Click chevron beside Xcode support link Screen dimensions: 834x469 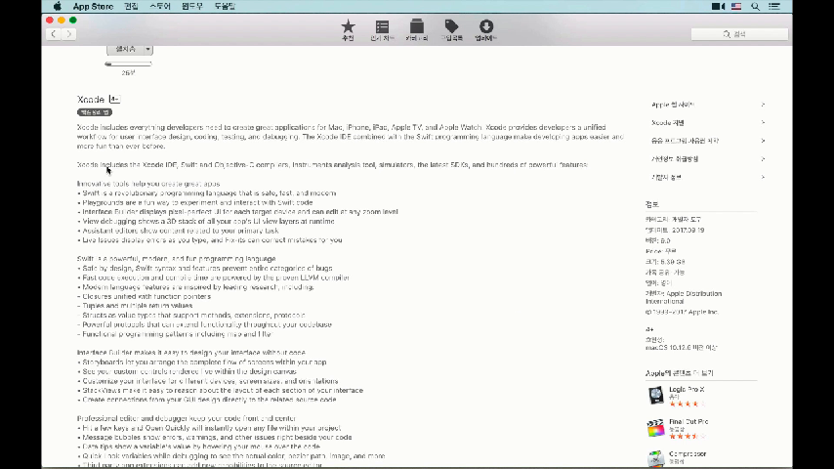point(763,122)
